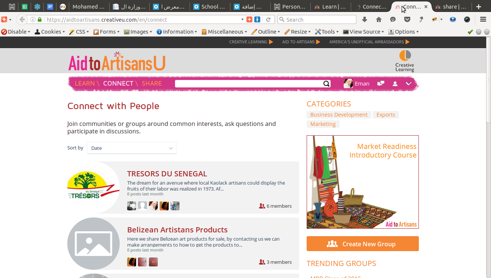Viewport: 491px width, 278px height.
Task: Open the browser downloads arrow icon
Action: click(x=365, y=19)
